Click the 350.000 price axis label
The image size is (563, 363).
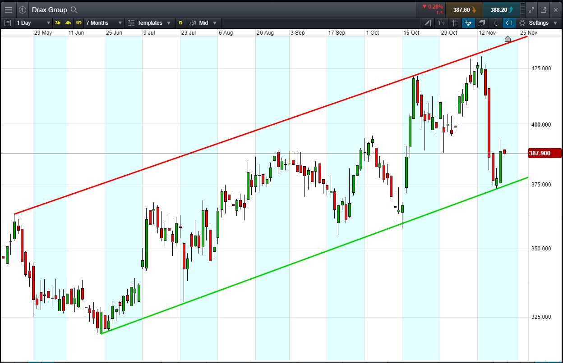(540, 249)
